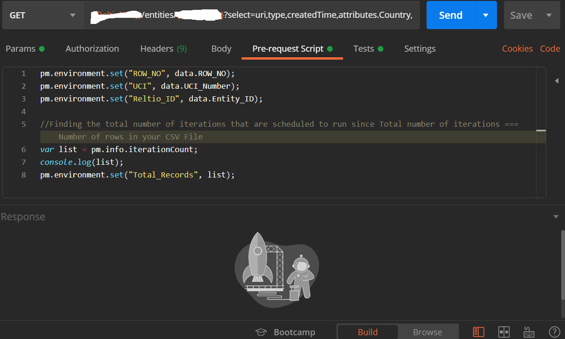Viewport: 565px width, 339px height.
Task: Open the Authorization tab
Action: coord(92,49)
